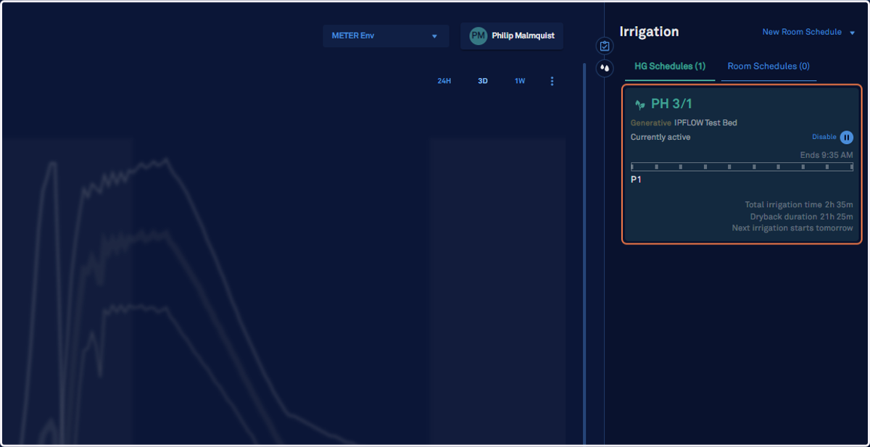Screen dimensions: 870x447
Task: Click the PM user avatar
Action: (478, 35)
